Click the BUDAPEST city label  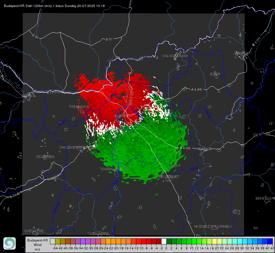point(124,116)
